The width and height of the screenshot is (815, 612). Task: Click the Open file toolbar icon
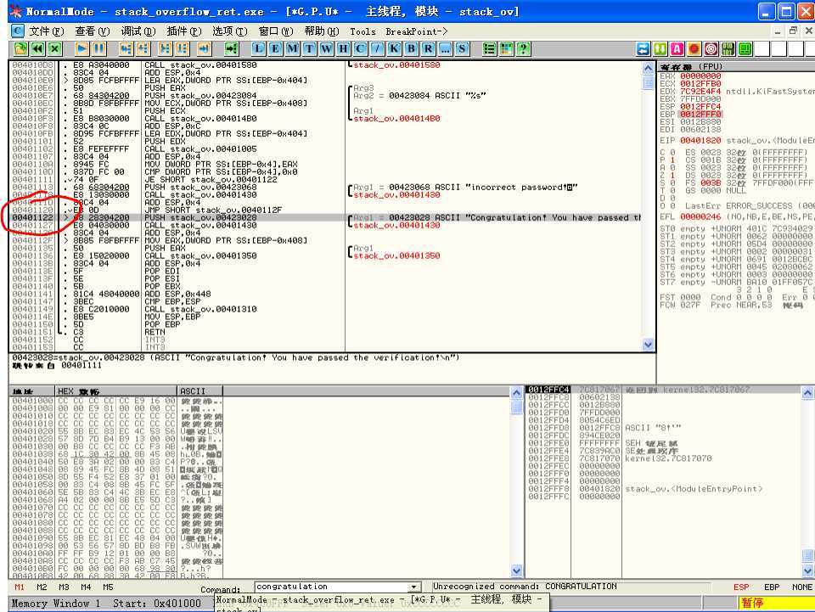20,49
